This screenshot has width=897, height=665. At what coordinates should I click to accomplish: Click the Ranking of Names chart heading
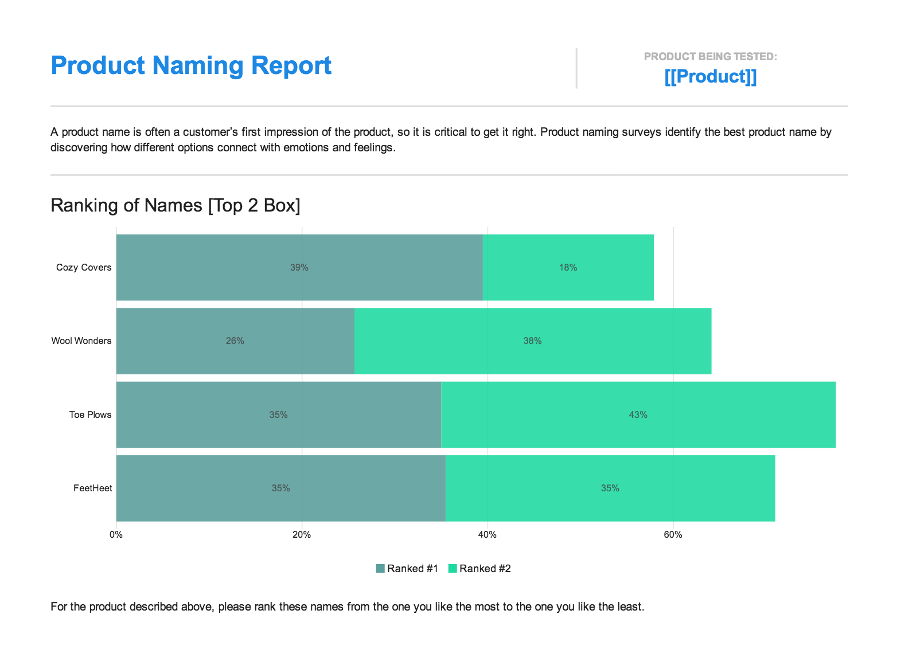tap(175, 205)
